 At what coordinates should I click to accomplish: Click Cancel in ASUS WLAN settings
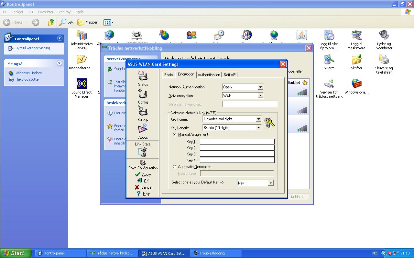[x=143, y=187]
